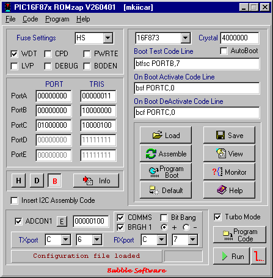The width and height of the screenshot is (273, 278).
Task: Open the 16F873 device dropdown
Action: pyautogui.click(x=185, y=38)
